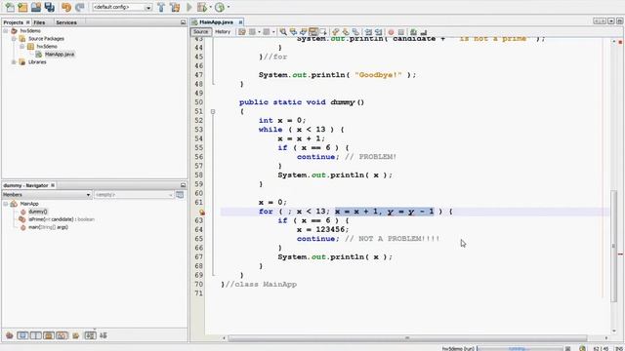Viewport: 625px width, 351px height.
Task: Open the dropdown arrow beside Profile Project
Action: click(x=228, y=7)
